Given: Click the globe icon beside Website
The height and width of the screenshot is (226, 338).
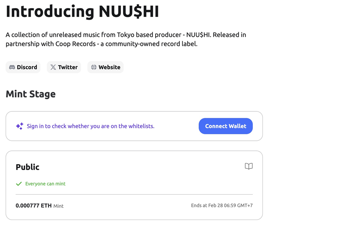Looking at the screenshot, I should pos(94,67).
